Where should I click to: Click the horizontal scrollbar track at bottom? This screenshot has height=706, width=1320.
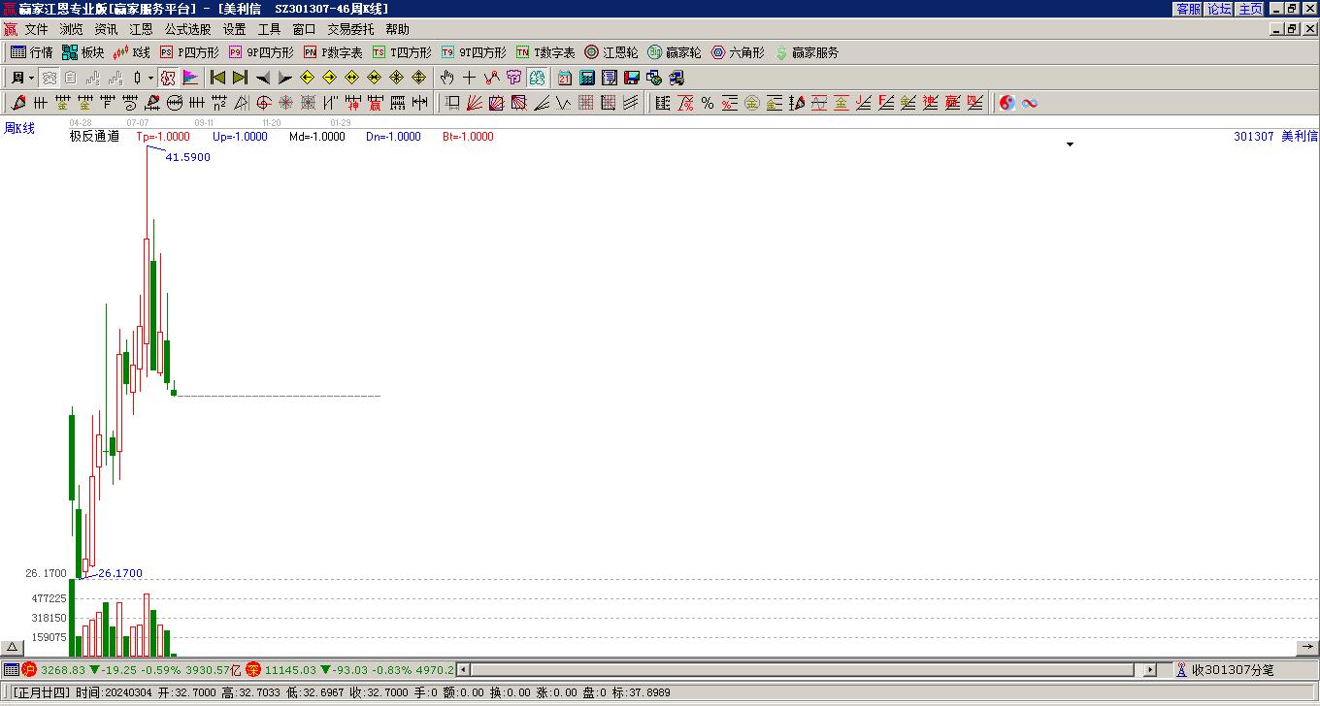796,670
